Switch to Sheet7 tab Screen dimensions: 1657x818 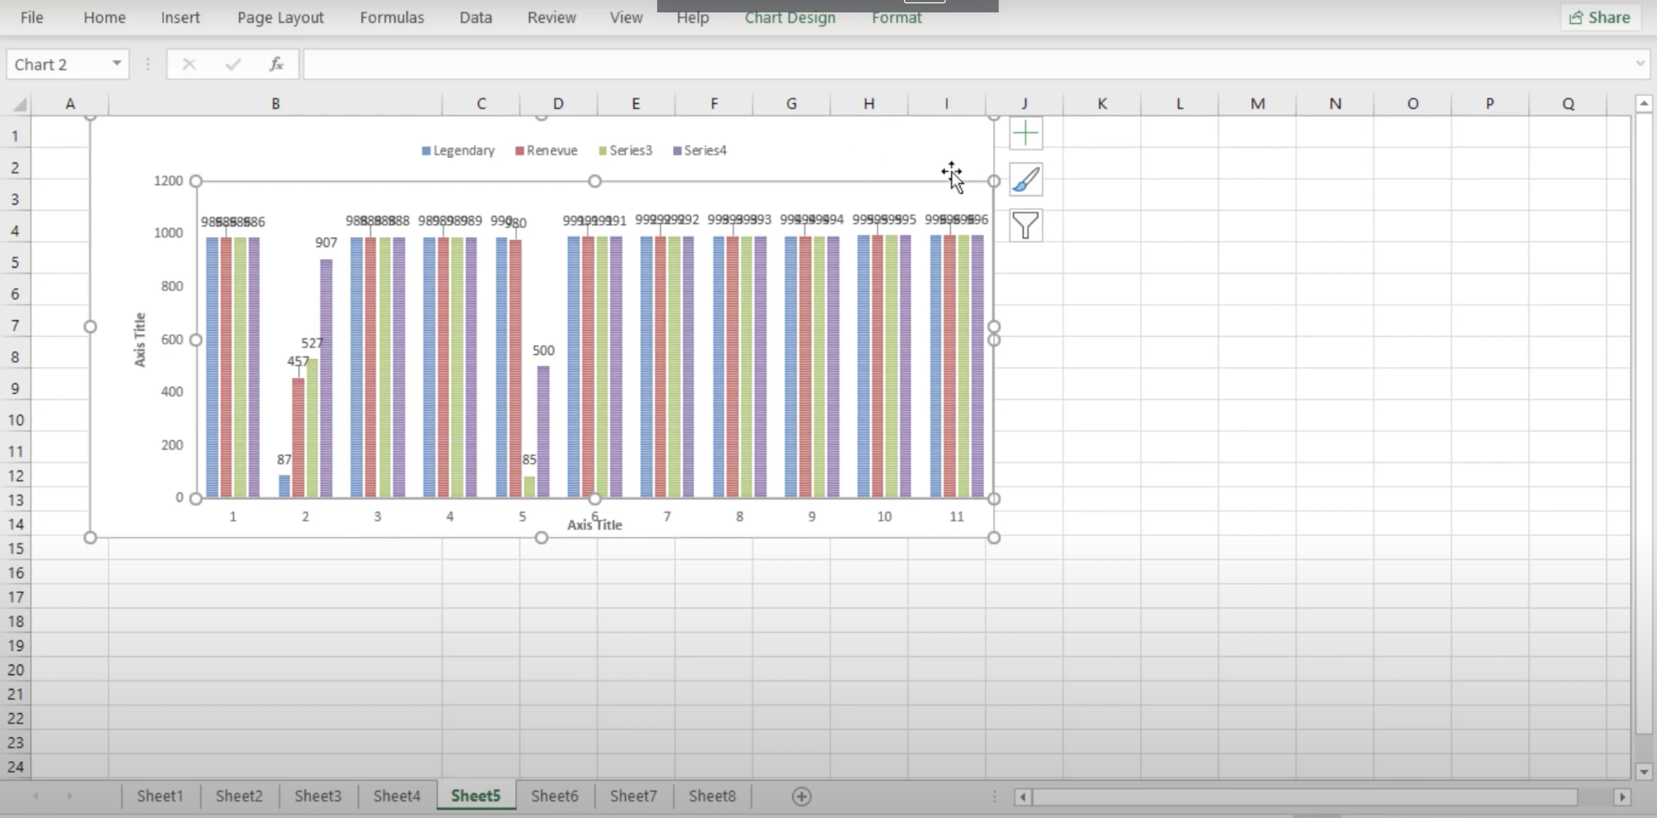633,796
